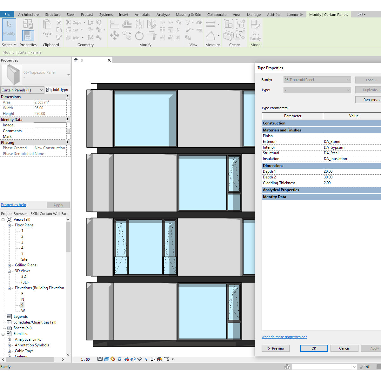Collapse the Floor Plans tree branch
This screenshot has width=381, height=381.
9,225
